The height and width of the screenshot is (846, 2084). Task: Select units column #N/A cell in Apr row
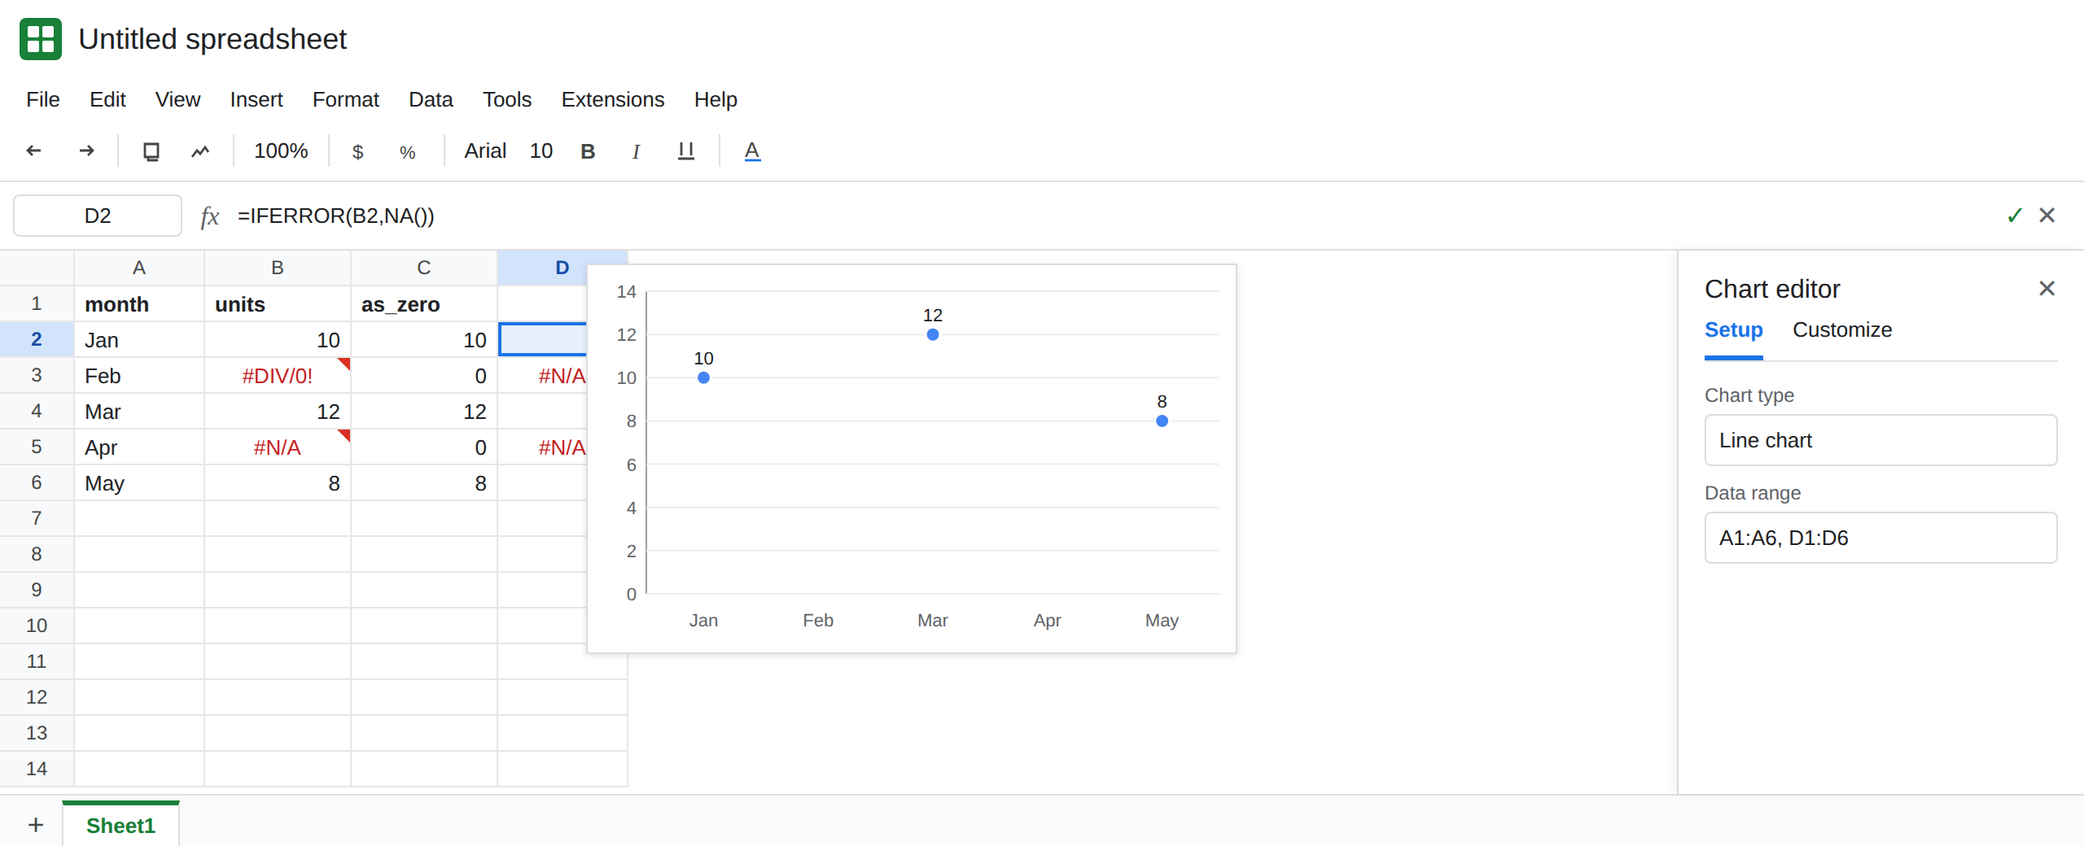click(278, 447)
